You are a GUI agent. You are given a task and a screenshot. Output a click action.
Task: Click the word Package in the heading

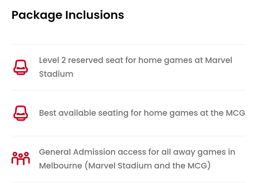tap(37, 16)
